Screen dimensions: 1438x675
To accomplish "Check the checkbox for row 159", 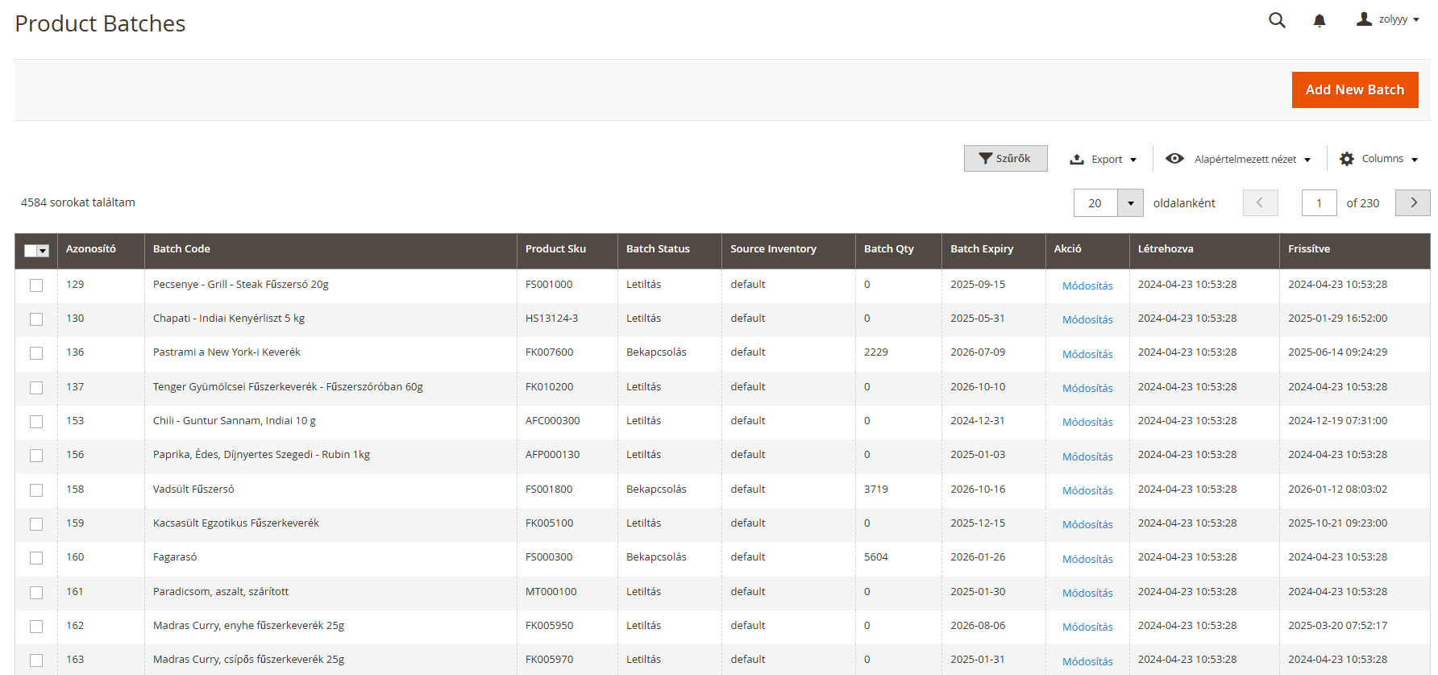I will [36, 524].
